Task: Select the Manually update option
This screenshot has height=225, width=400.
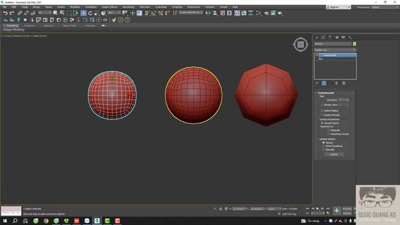Action: click(324, 150)
